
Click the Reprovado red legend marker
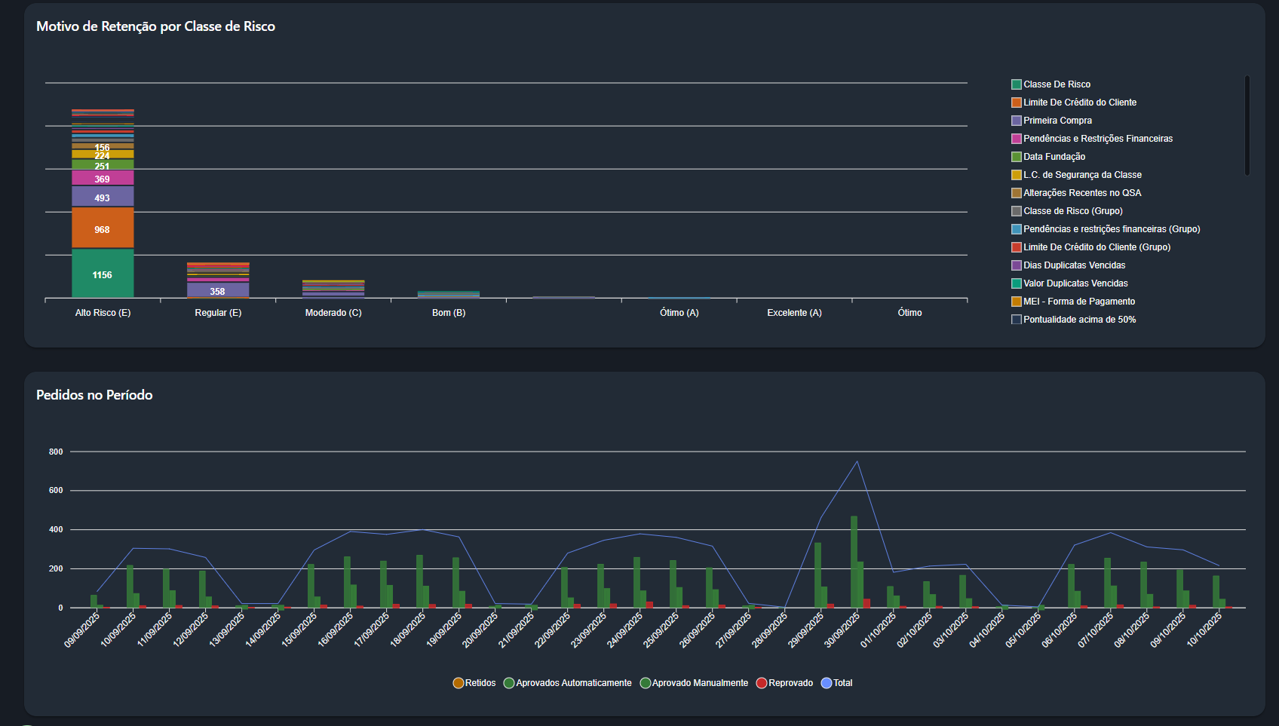pos(762,683)
